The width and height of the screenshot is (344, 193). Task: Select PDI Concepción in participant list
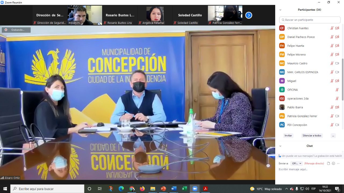click(x=309, y=125)
